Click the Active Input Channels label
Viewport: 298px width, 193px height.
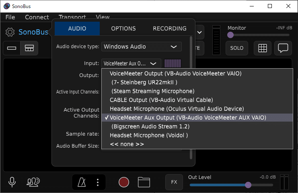[x=78, y=92]
